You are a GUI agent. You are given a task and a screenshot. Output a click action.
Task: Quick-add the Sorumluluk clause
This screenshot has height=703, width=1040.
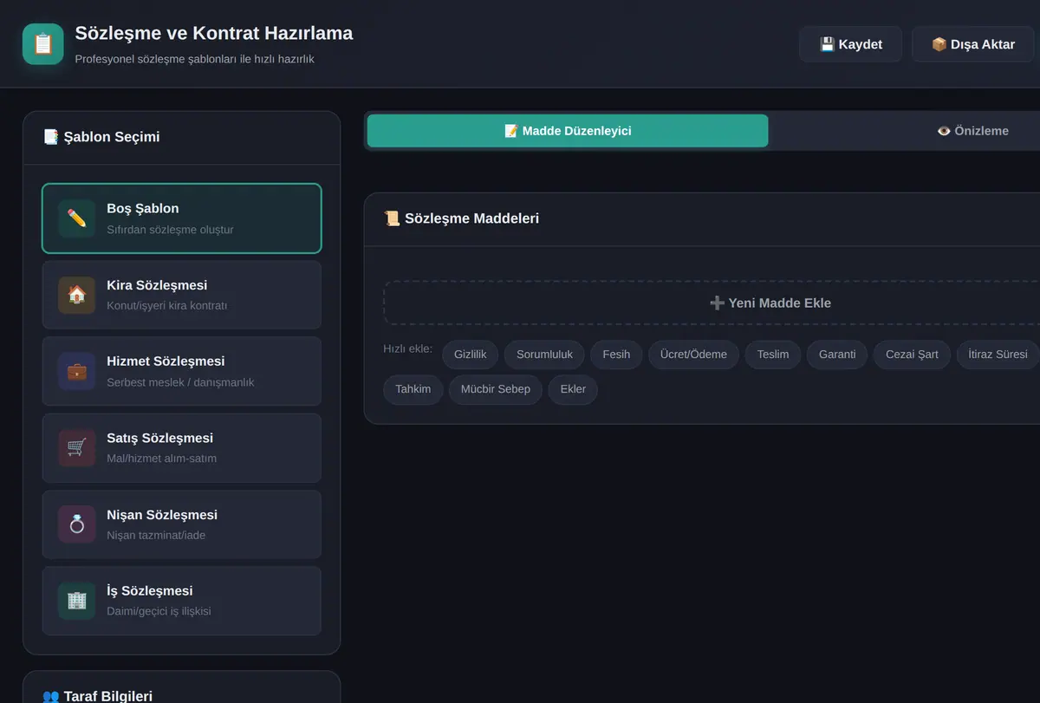coord(544,355)
